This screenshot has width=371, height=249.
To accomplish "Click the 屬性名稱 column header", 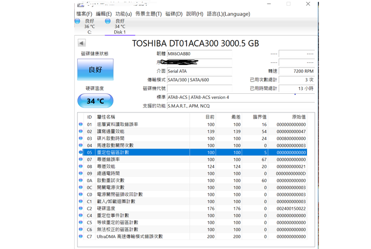I will (x=142, y=117).
